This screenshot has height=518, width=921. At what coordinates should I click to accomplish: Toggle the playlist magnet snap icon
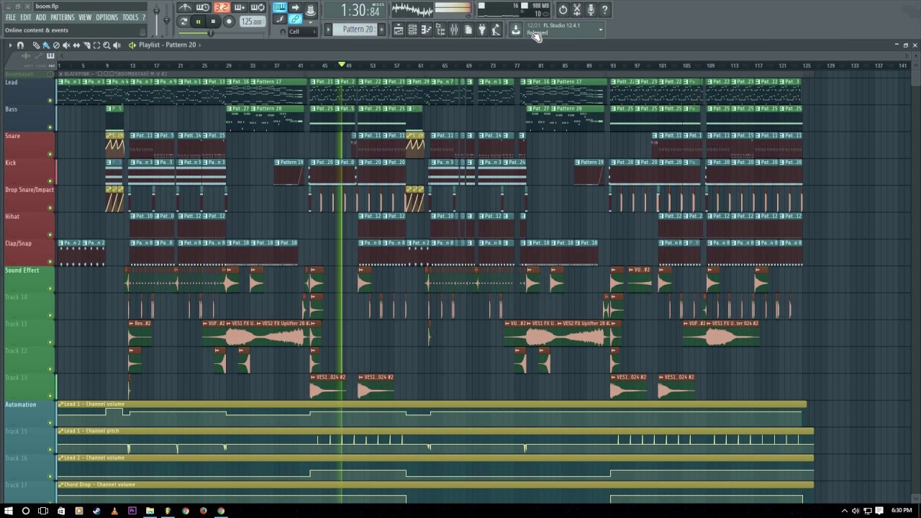(x=20, y=45)
